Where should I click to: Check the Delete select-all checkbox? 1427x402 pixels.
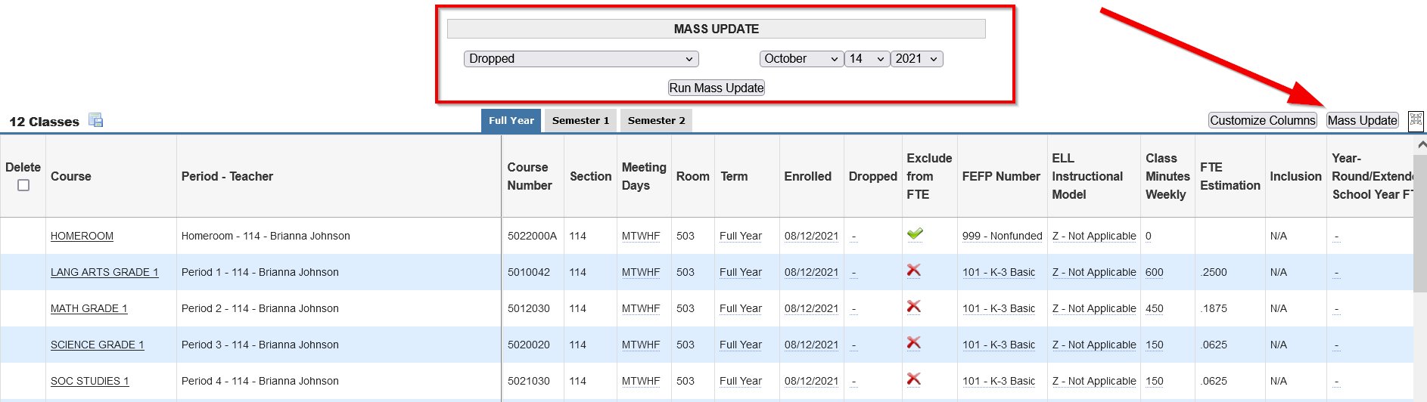[x=23, y=185]
